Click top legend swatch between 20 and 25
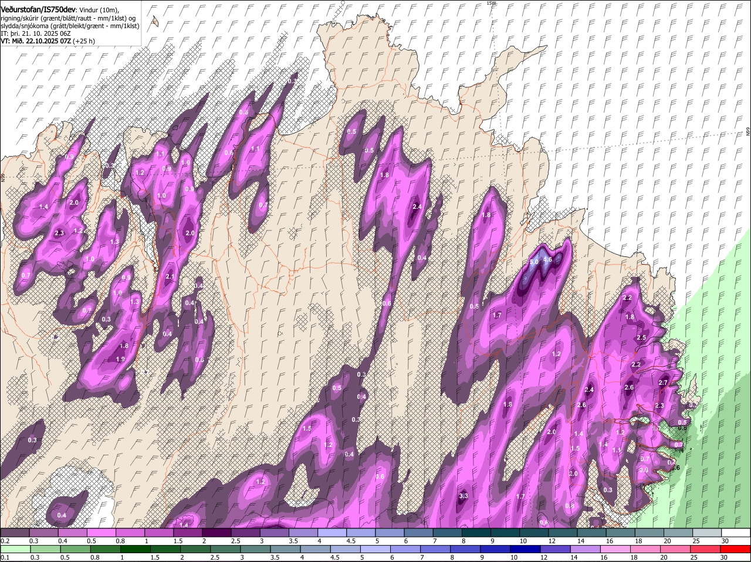Viewport: 751px width, 562px height. [x=678, y=533]
